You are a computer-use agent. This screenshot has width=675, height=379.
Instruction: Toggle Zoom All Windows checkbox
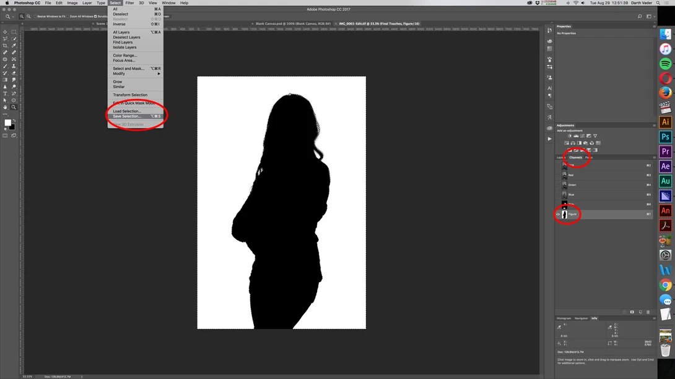67,16
